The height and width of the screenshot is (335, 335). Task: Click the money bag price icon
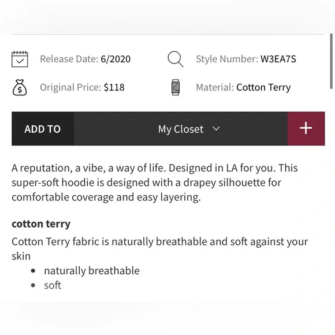[20, 87]
